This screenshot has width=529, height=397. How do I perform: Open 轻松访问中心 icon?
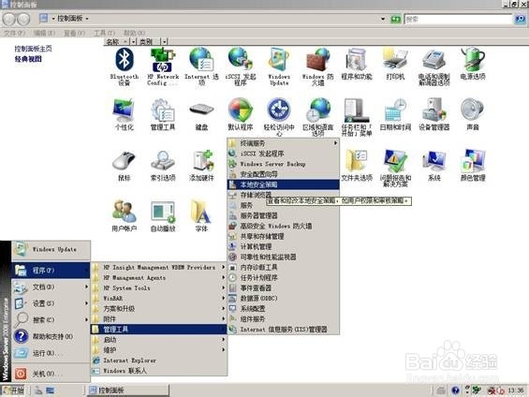click(279, 117)
